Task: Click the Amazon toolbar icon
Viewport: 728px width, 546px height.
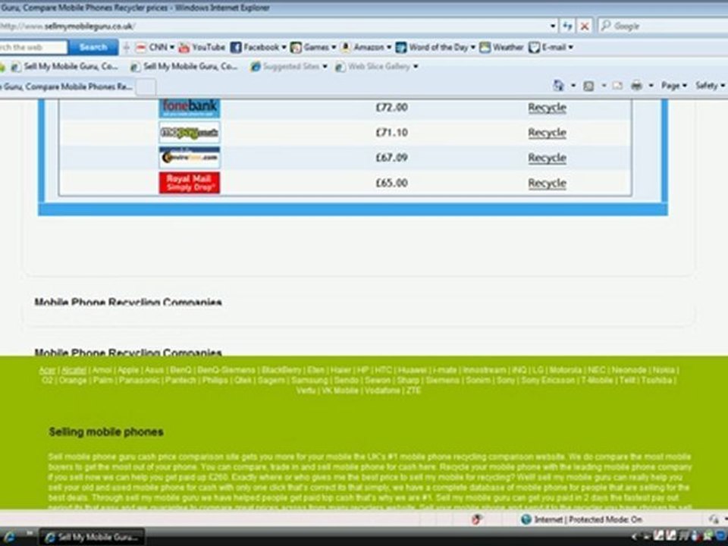Action: coord(346,47)
